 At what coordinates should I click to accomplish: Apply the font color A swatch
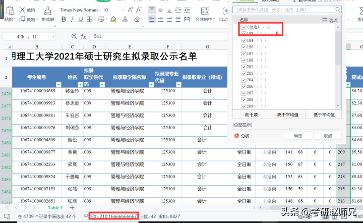point(125,19)
